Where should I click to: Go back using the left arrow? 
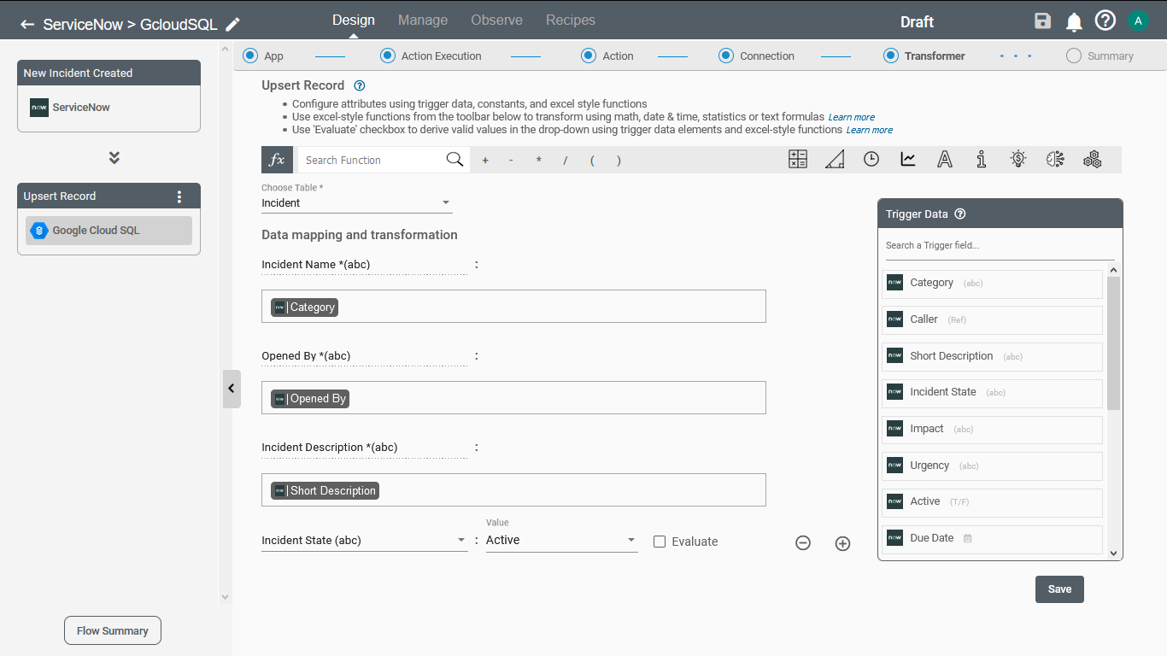[x=27, y=25]
